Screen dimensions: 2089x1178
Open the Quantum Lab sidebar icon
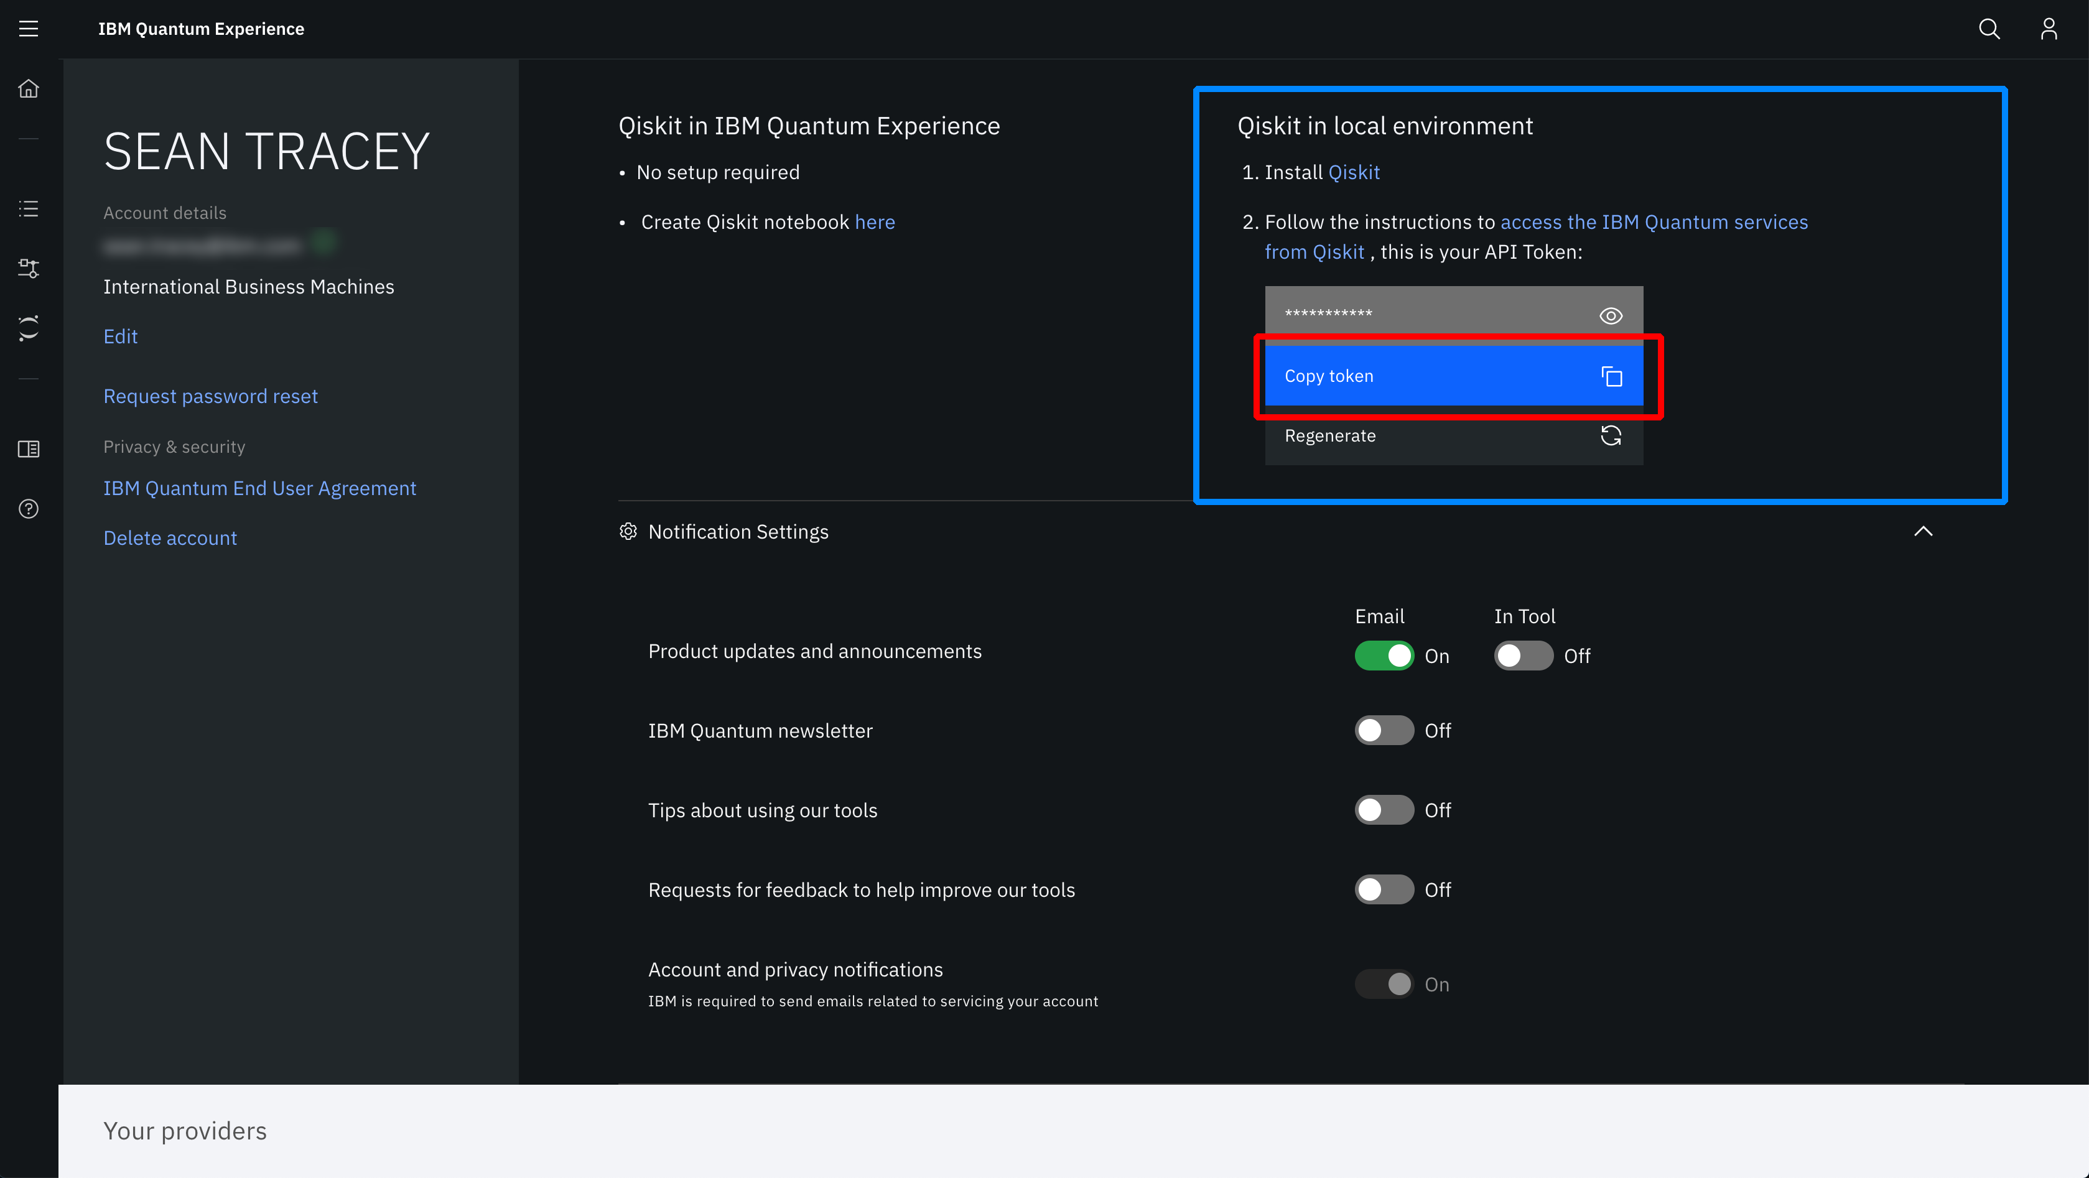click(x=29, y=328)
